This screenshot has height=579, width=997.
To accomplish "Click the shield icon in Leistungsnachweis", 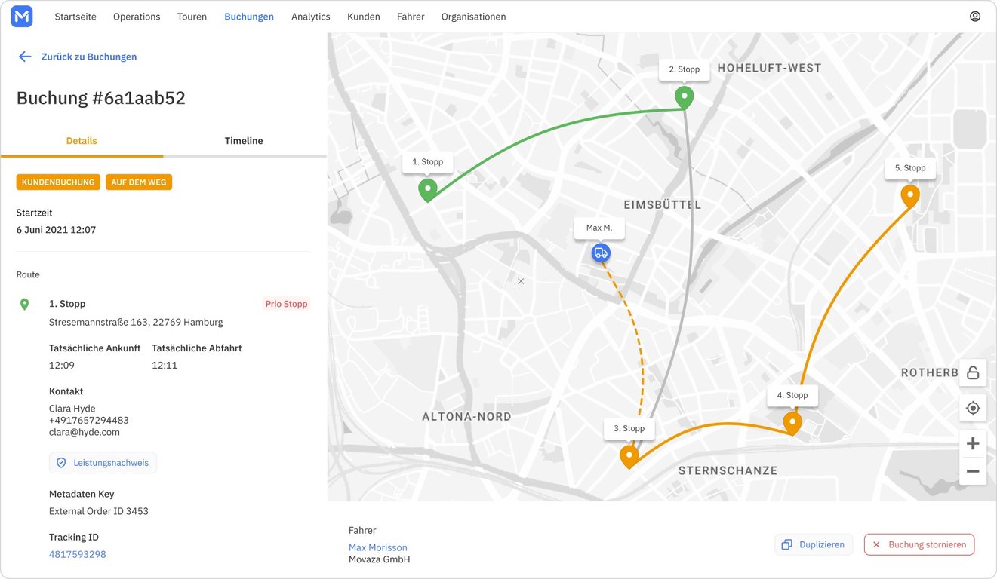I will (x=61, y=463).
